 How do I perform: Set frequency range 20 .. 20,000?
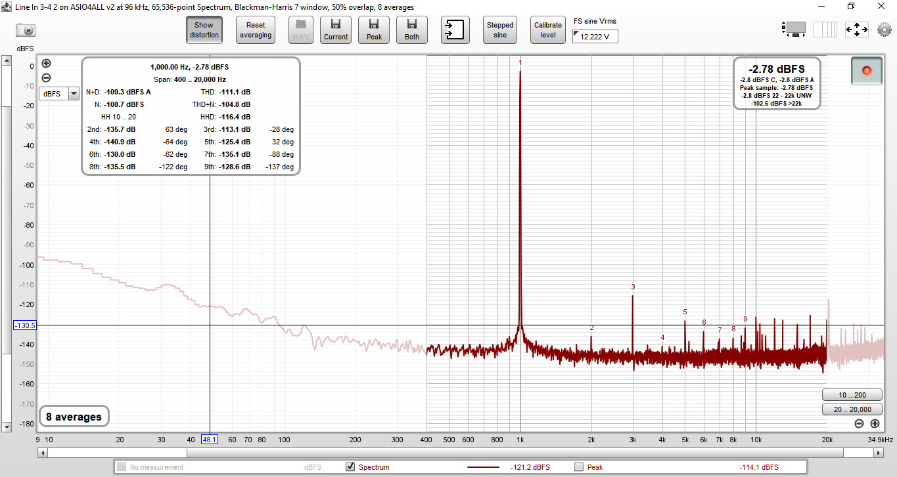coord(852,409)
